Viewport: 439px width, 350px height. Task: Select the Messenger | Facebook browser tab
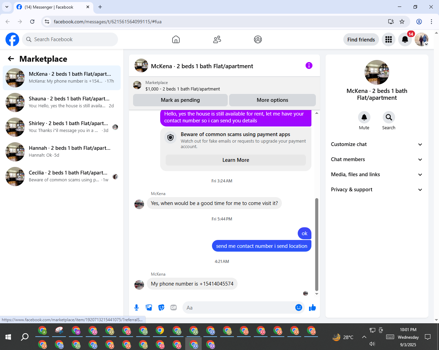[x=53, y=7]
